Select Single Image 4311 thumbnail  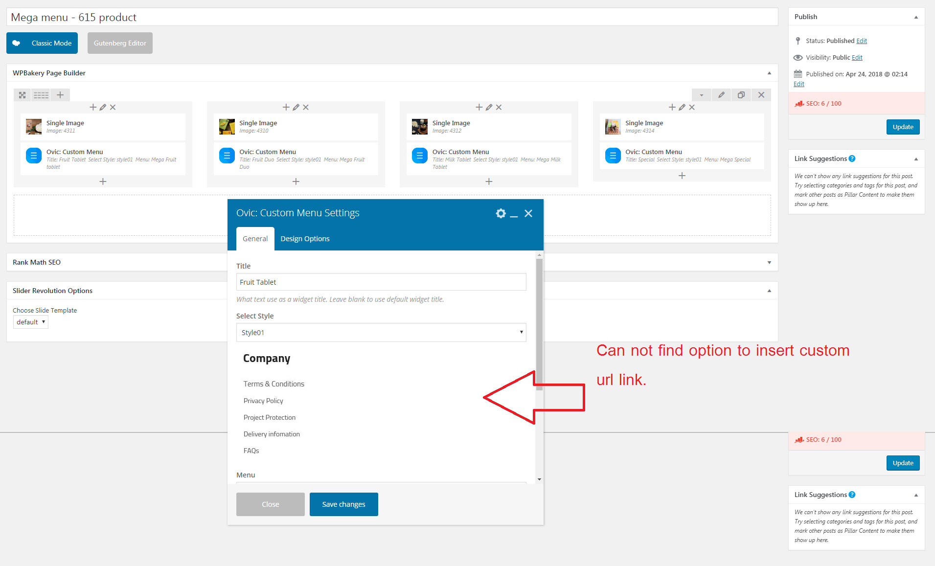[34, 127]
